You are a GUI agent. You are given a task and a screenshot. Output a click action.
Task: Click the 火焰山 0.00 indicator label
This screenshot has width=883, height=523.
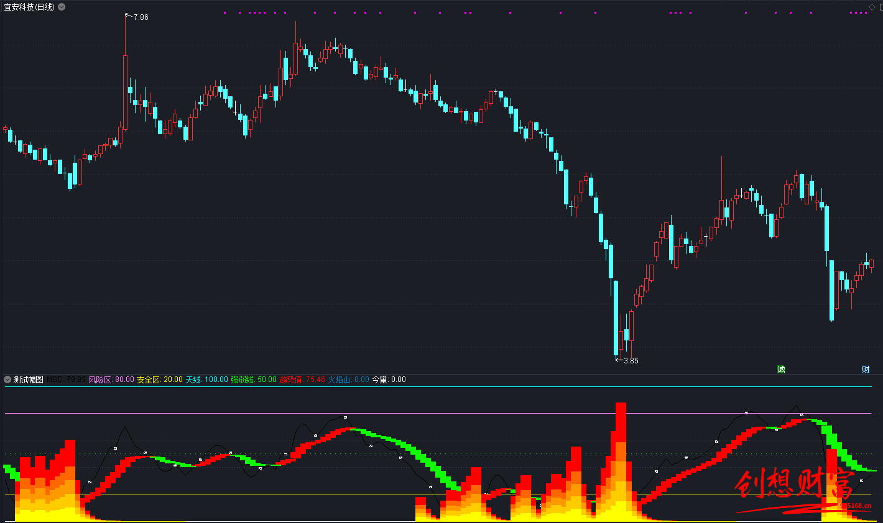(x=348, y=380)
